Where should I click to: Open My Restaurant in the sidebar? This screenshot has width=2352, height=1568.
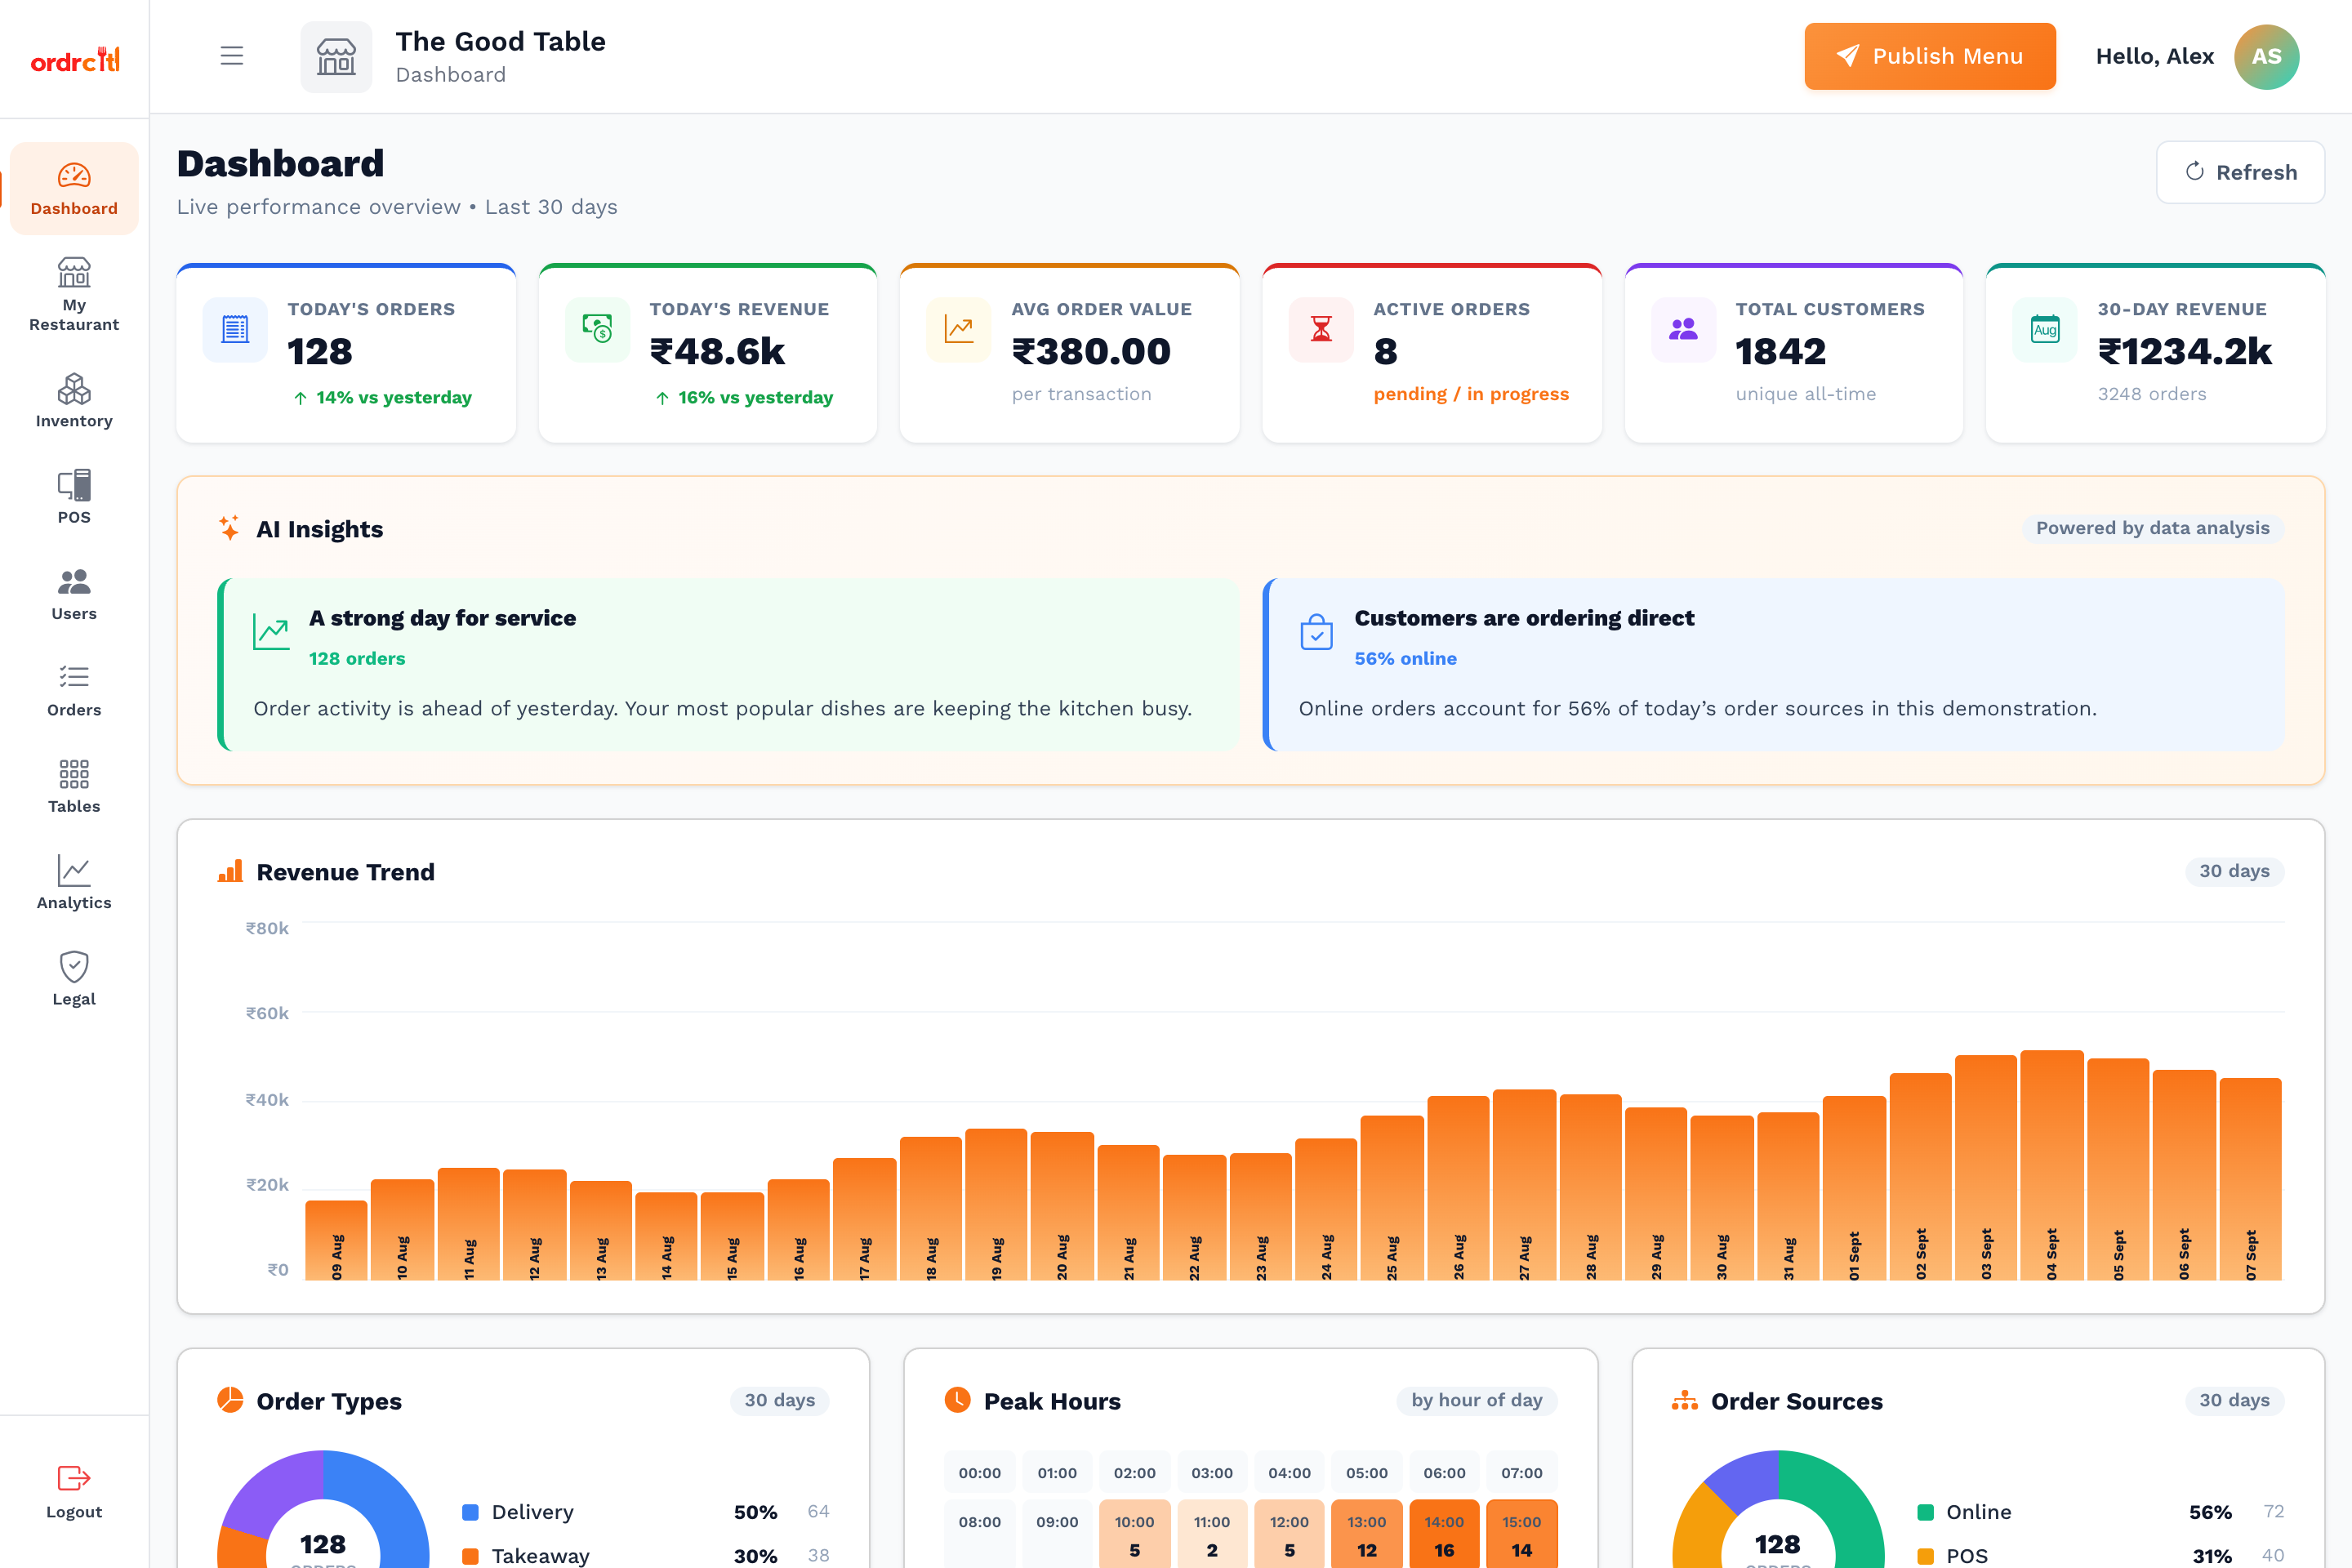tap(74, 294)
